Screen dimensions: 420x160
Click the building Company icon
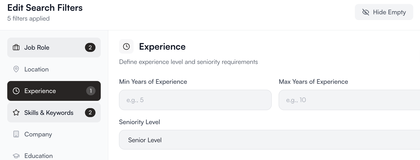pos(16,134)
